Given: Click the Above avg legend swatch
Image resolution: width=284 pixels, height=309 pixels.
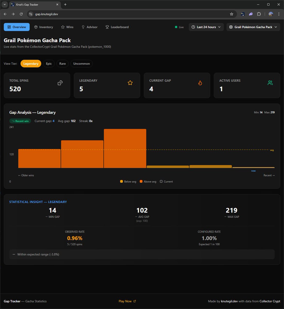Looking at the screenshot, I should point(141,182).
